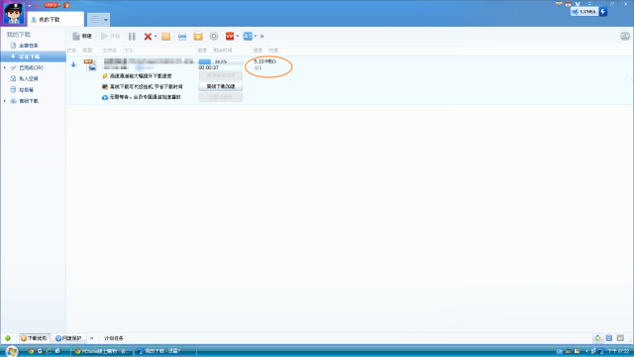
Task: Show more toolbar items chevron
Action: pos(262,37)
